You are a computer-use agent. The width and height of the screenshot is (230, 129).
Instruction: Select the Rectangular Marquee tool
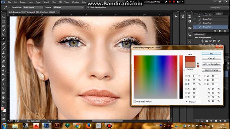[3, 21]
